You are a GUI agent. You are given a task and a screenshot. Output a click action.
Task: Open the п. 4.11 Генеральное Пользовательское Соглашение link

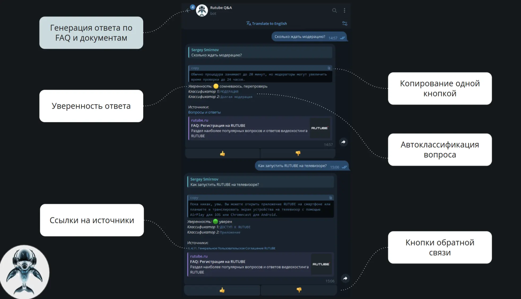232,249
